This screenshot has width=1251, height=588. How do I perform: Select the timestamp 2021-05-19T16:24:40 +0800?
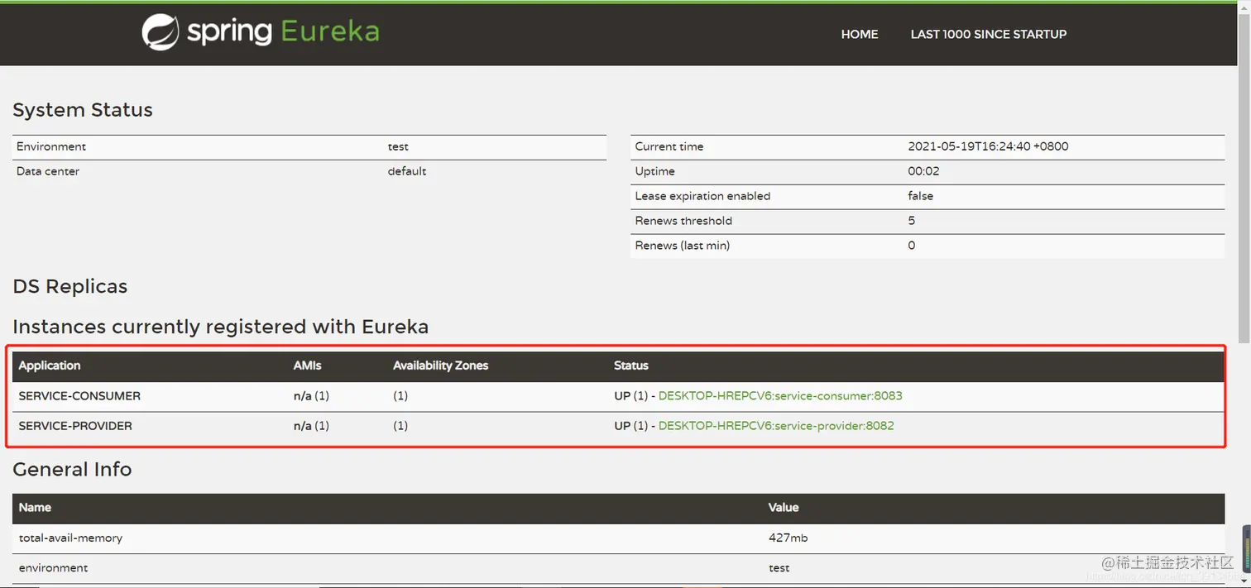(x=988, y=146)
